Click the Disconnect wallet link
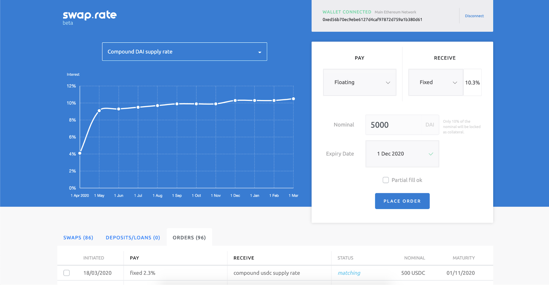Viewport: 549px width, 285px height. 474,16
